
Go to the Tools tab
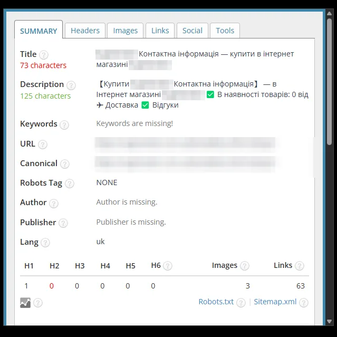pyautogui.click(x=225, y=31)
